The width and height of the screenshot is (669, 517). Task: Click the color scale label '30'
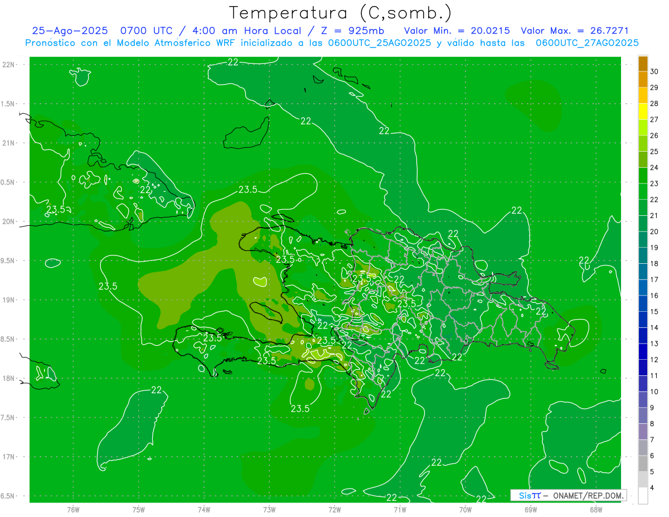655,71
